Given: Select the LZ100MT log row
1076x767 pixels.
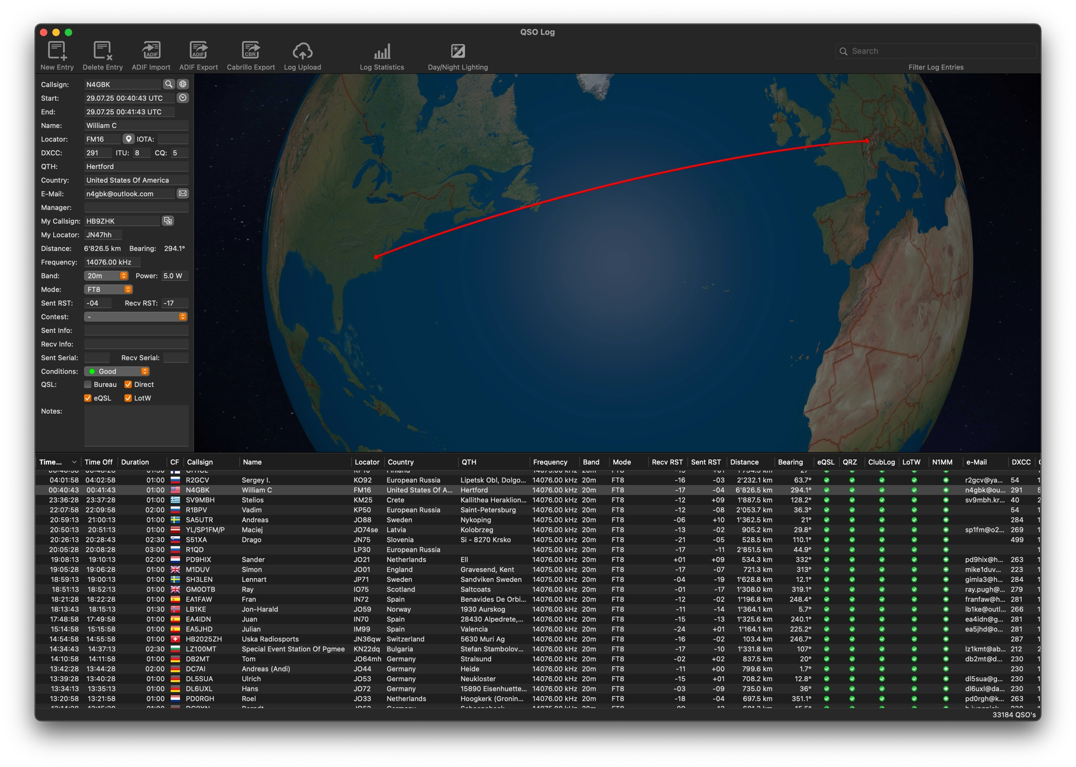Looking at the screenshot, I should [538, 649].
